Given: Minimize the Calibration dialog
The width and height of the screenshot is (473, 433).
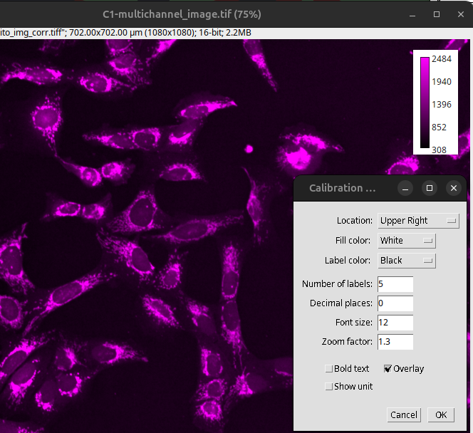Looking at the screenshot, I should pyautogui.click(x=405, y=188).
